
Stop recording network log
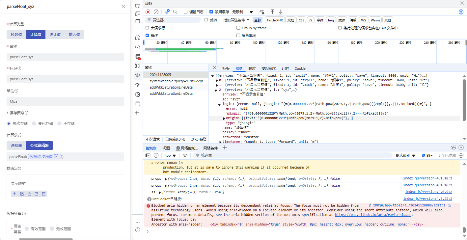(148, 12)
